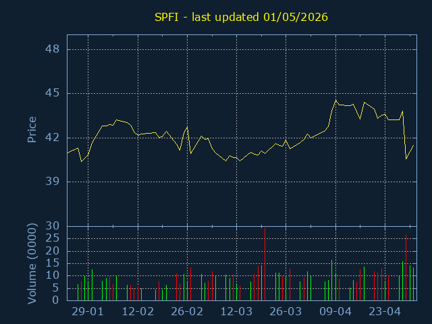Click the Volume (0000) axis title

point(32,264)
